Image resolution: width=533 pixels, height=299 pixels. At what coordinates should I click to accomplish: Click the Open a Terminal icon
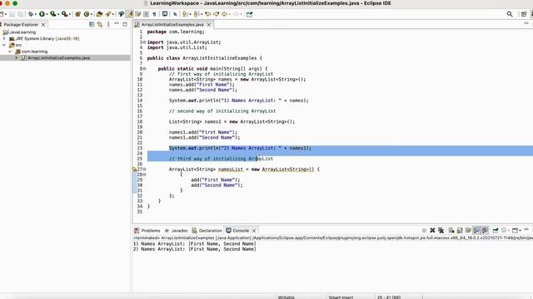[165, 14]
